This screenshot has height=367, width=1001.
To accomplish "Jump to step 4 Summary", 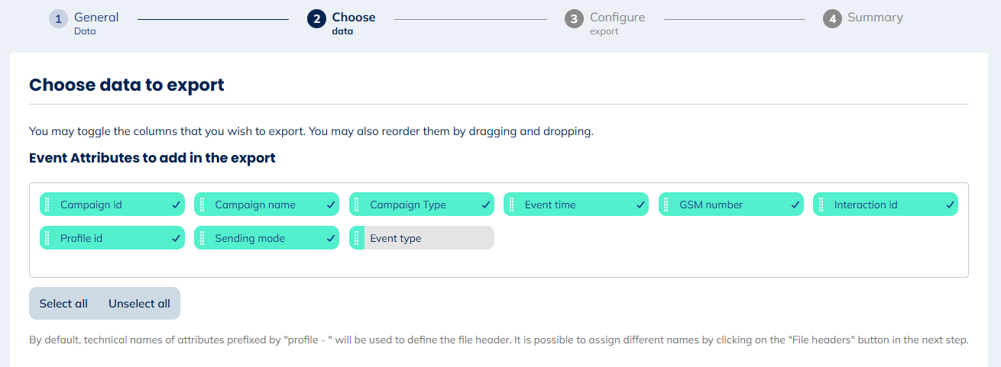I will 863,18.
